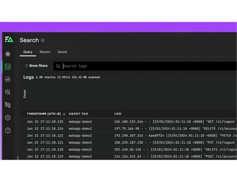Screen dimensions: 237x178
Task: Open log entry from 252.240.20.135
Action: pyautogui.click(x=175, y=150)
